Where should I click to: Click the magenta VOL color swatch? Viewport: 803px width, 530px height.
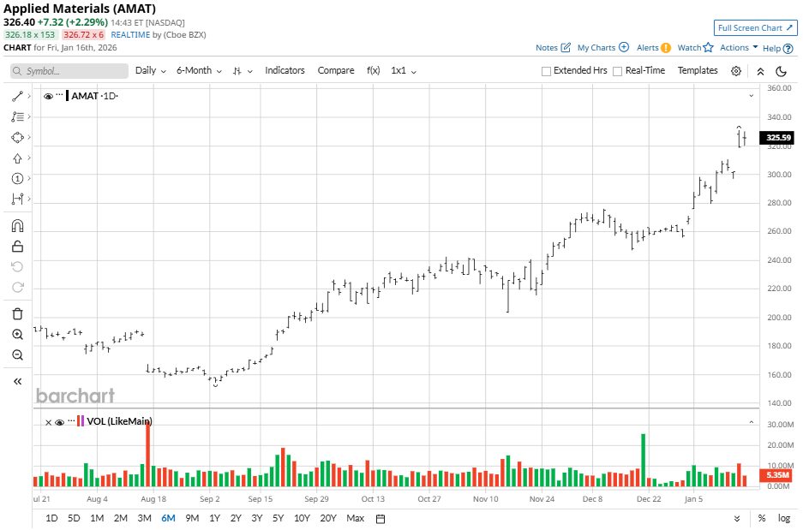click(83, 421)
